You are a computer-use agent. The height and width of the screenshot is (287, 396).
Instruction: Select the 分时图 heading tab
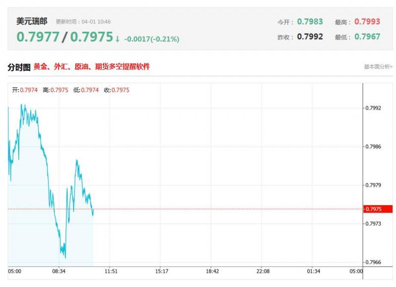pyautogui.click(x=19, y=67)
